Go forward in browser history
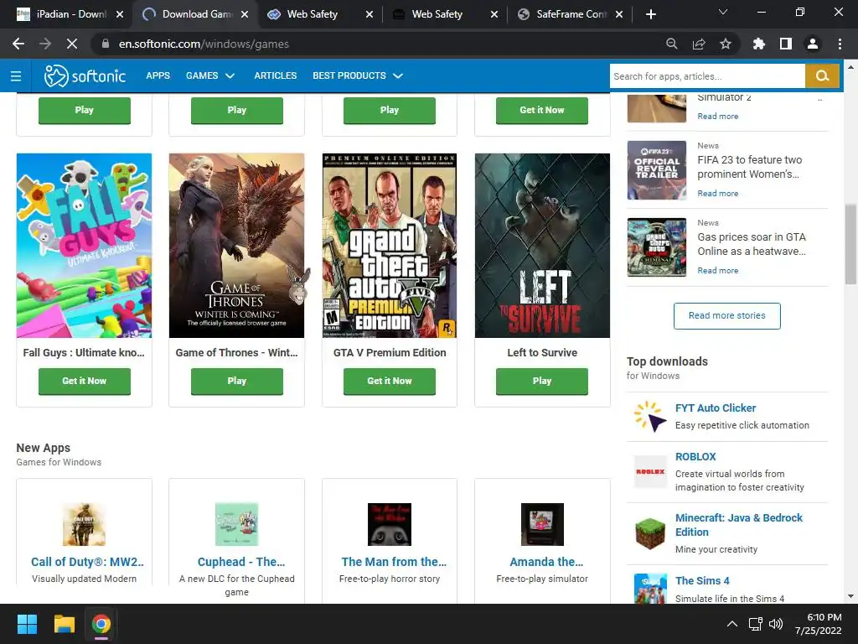The width and height of the screenshot is (858, 644). coord(45,44)
